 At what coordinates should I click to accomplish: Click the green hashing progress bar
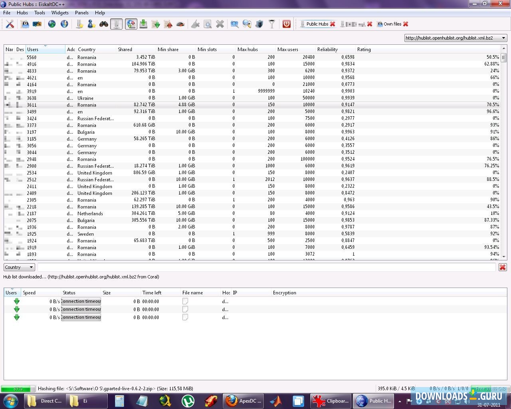click(18, 388)
